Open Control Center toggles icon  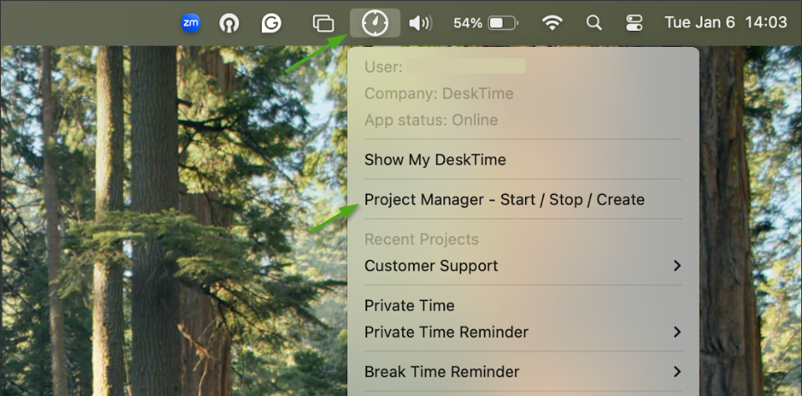tap(634, 23)
